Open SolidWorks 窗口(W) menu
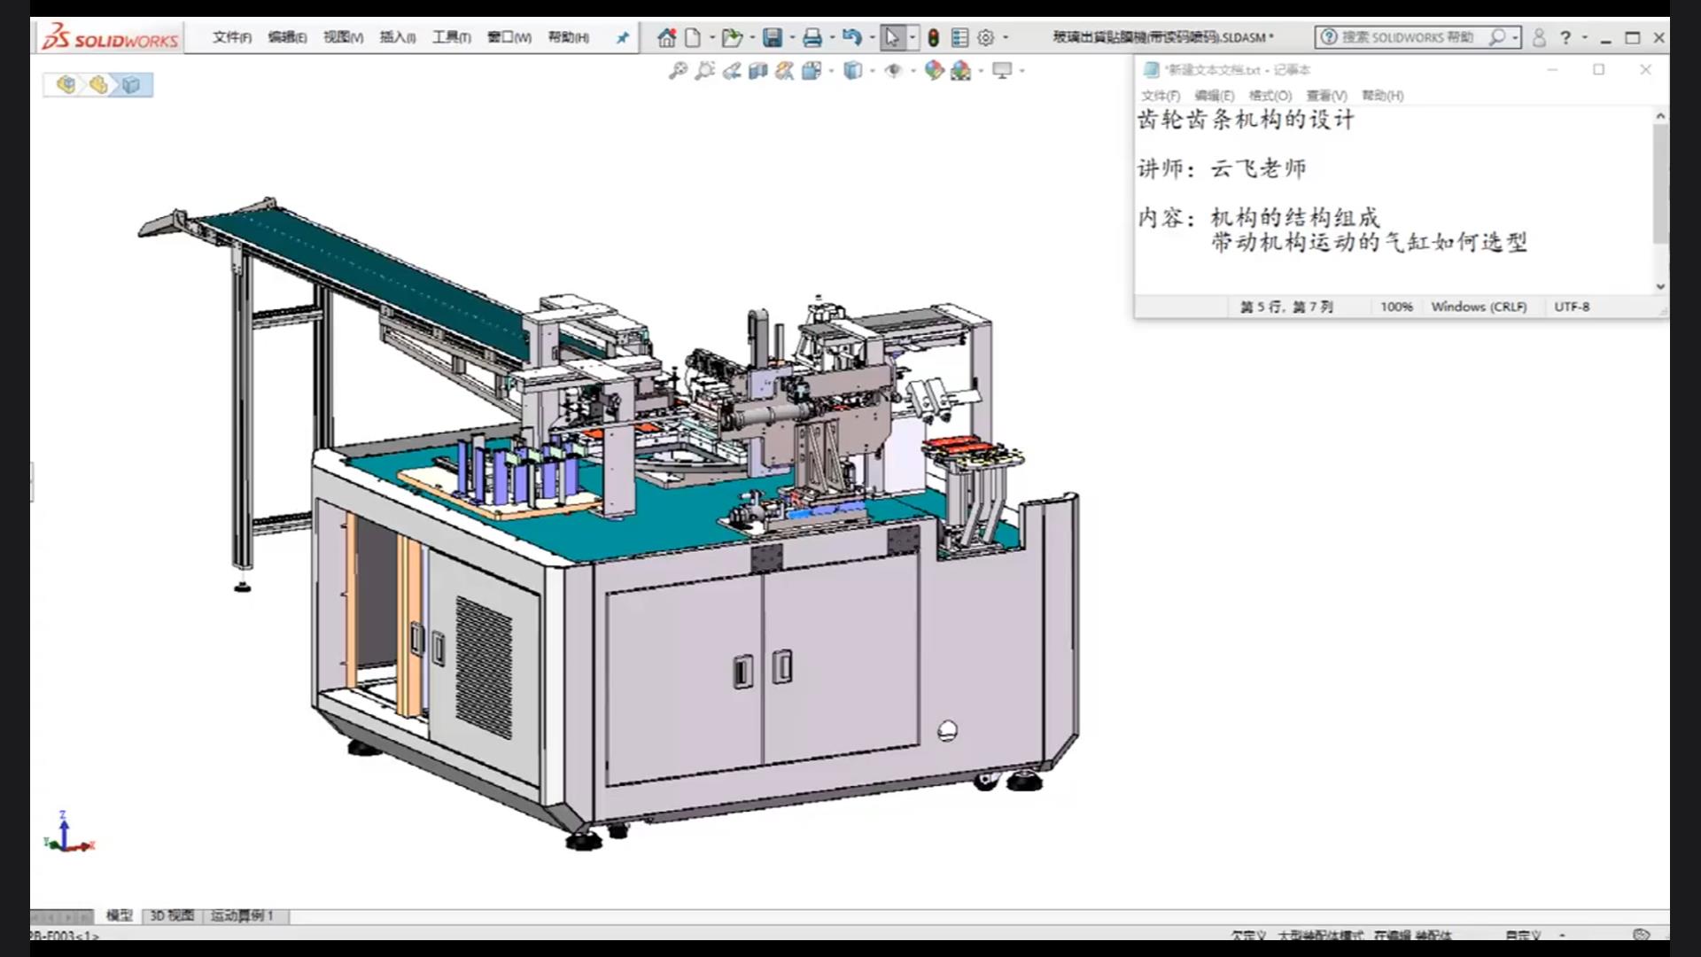 (x=509, y=37)
